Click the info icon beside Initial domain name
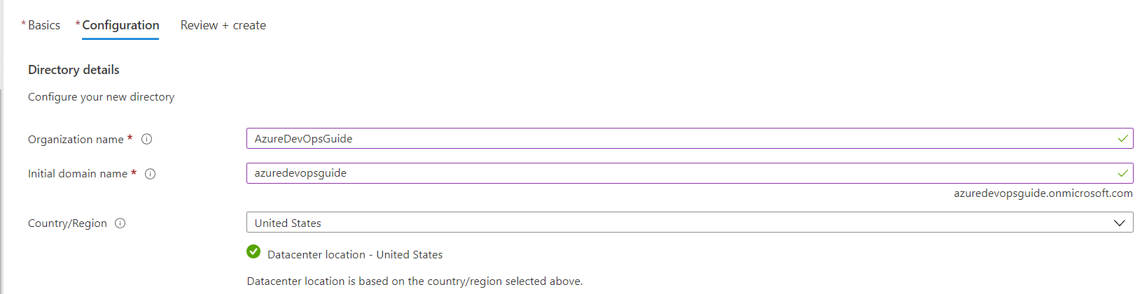 coord(150,174)
